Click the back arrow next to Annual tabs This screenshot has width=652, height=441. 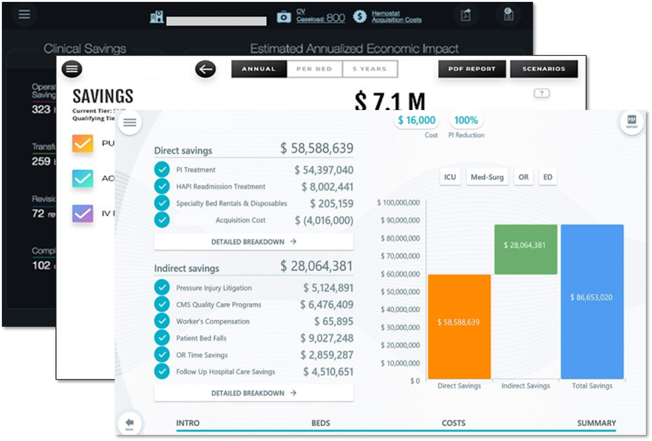[x=205, y=69]
